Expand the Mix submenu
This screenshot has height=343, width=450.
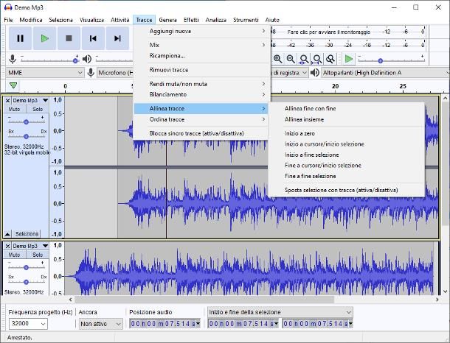[201, 45]
